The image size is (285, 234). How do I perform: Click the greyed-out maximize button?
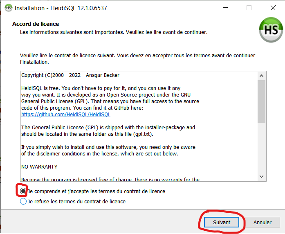tap(249, 8)
